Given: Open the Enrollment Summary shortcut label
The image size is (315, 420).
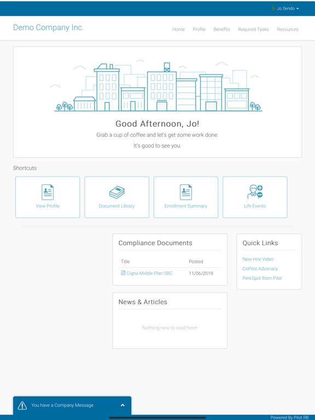Looking at the screenshot, I should click(186, 206).
